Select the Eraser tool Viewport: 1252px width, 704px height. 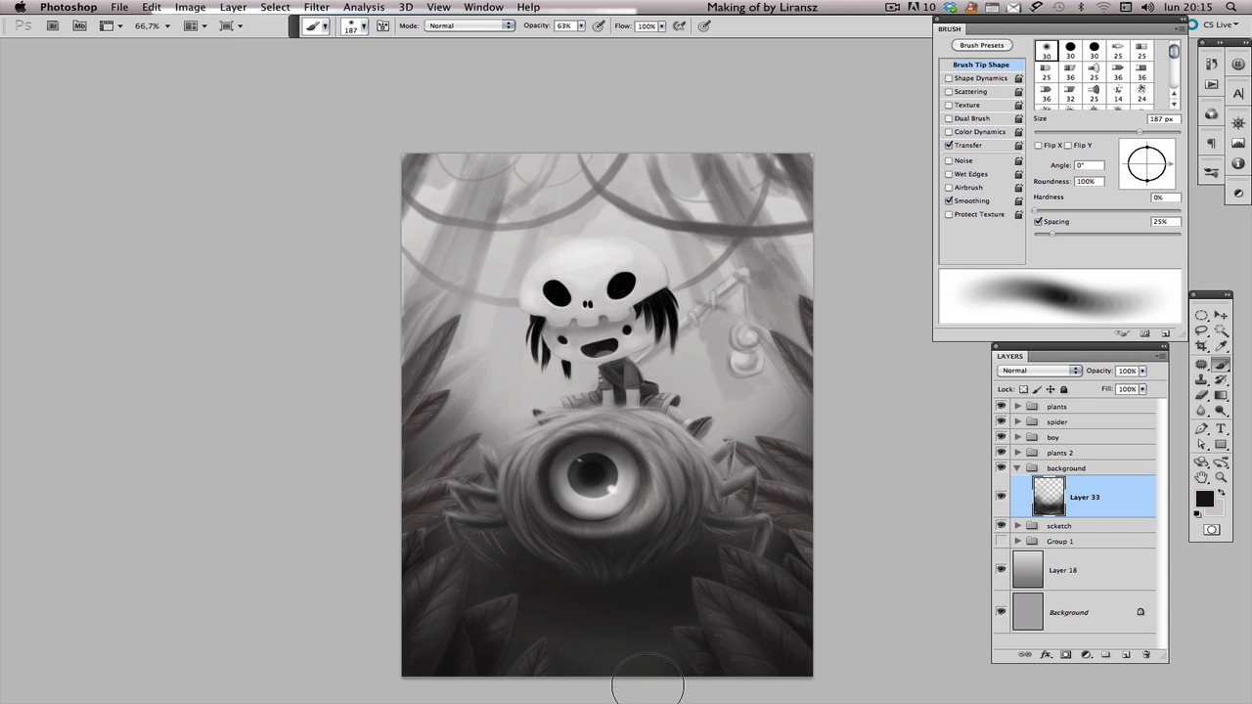[x=1201, y=395]
